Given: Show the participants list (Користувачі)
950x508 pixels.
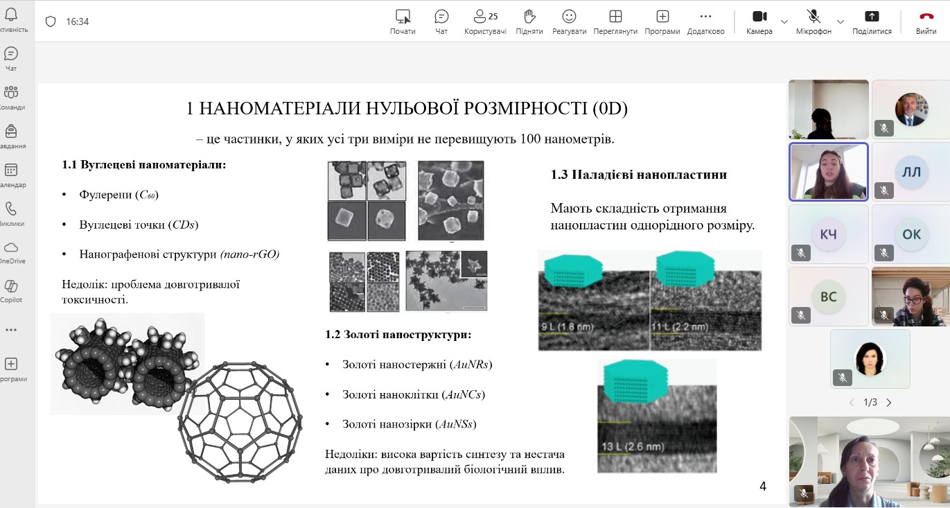Looking at the screenshot, I should [x=485, y=21].
